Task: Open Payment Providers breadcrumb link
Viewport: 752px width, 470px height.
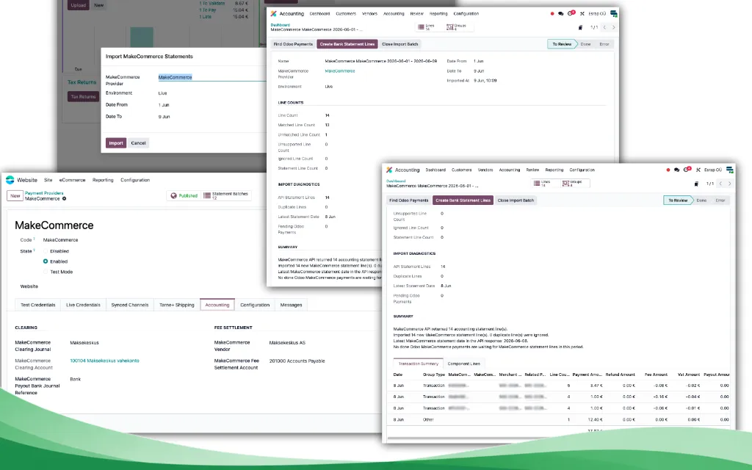Action: [44, 193]
